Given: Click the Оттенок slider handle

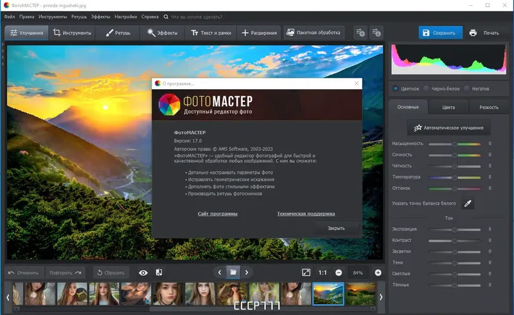Looking at the screenshot, I should 454,189.
